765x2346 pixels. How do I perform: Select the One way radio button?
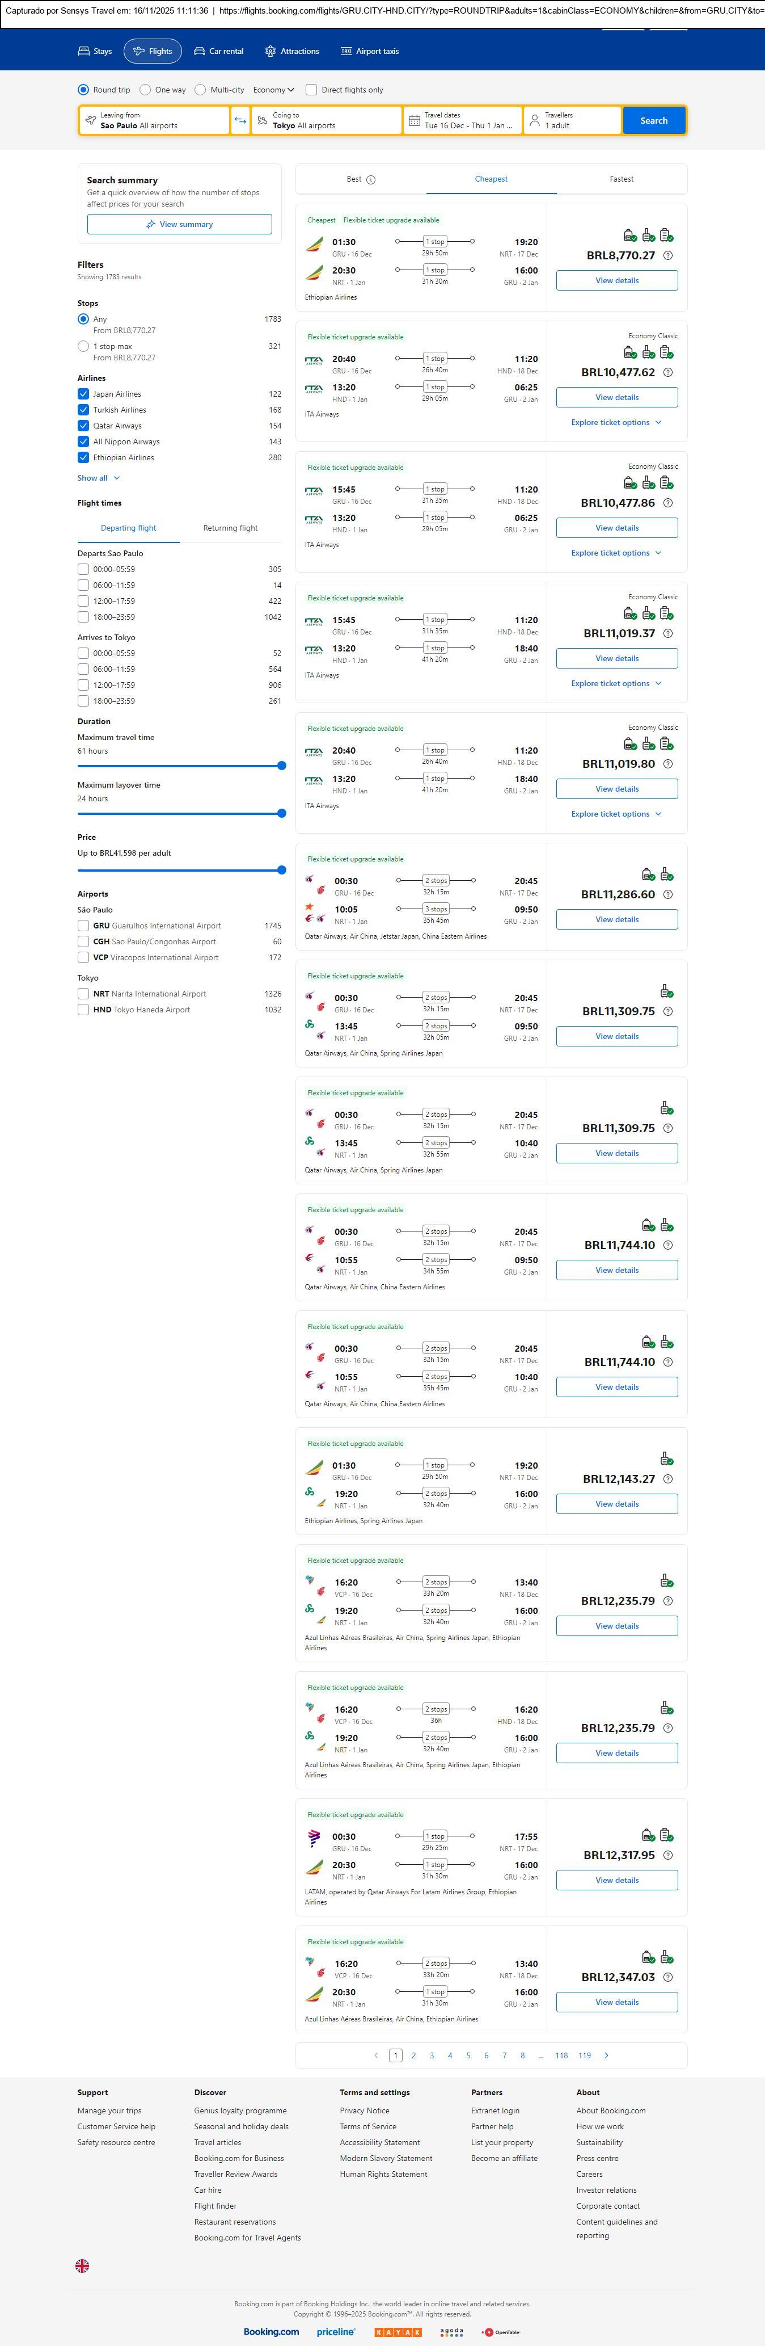[x=146, y=90]
